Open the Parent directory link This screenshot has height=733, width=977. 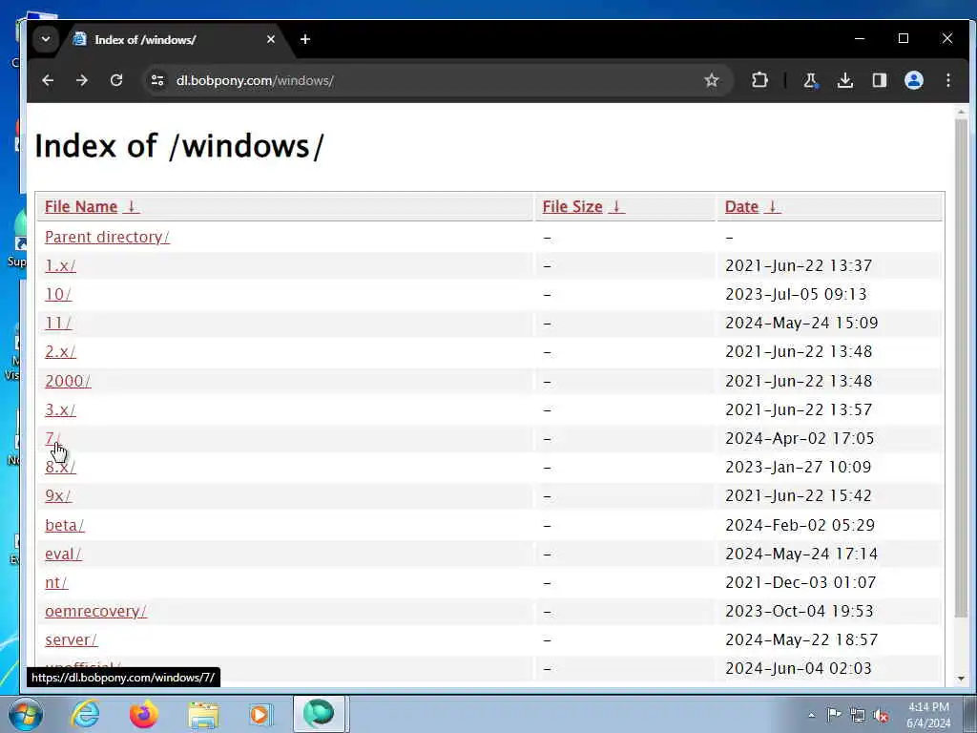[x=107, y=237]
